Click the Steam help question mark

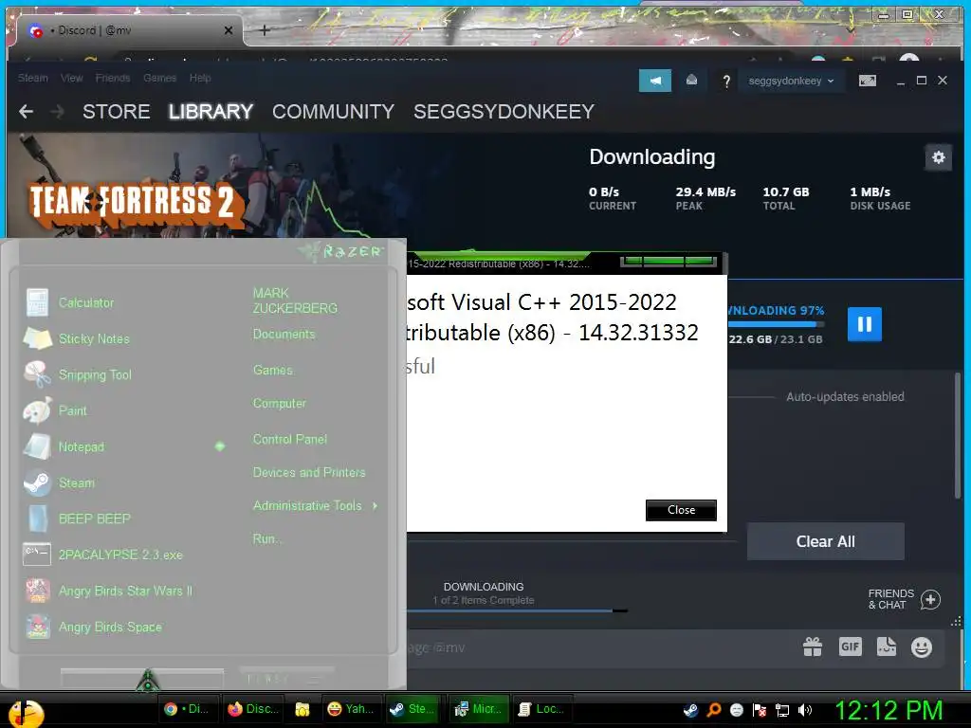pyautogui.click(x=726, y=82)
